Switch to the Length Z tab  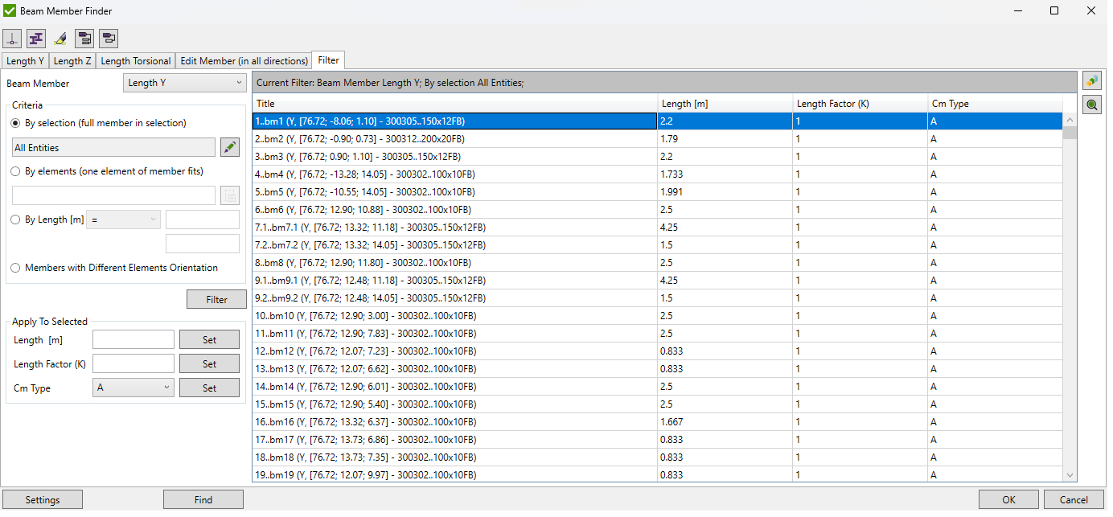click(x=72, y=60)
